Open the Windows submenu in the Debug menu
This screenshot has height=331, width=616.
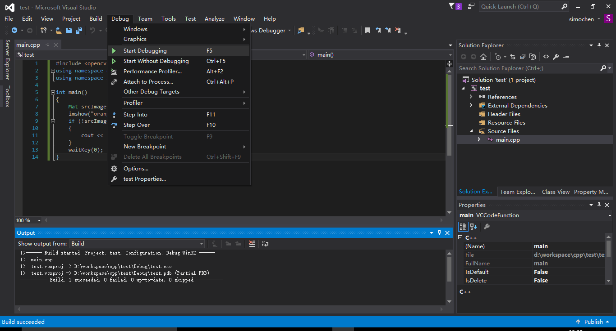[179, 29]
